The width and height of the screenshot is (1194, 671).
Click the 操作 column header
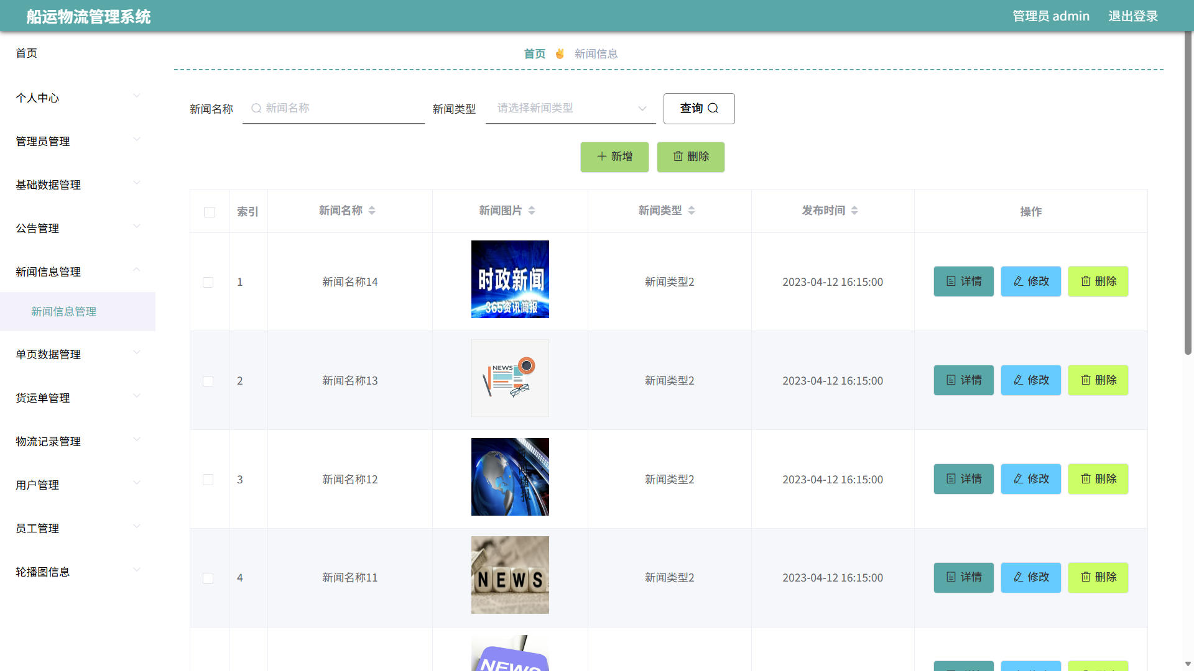1031,212
